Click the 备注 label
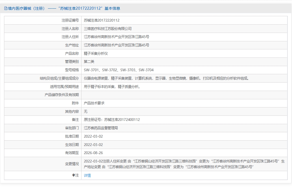This screenshot has width=292, height=190. point(75,120)
